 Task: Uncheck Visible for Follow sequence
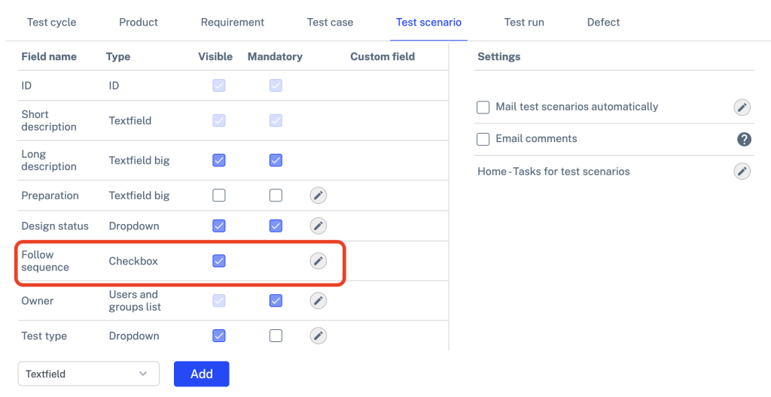point(219,261)
